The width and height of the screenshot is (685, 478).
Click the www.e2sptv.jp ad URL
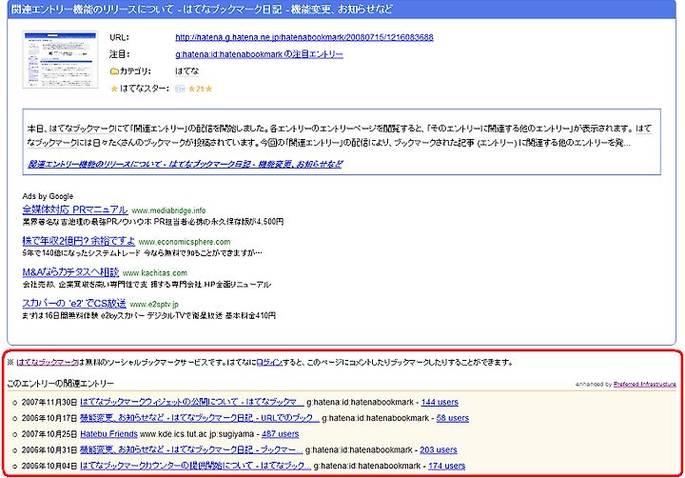[154, 304]
